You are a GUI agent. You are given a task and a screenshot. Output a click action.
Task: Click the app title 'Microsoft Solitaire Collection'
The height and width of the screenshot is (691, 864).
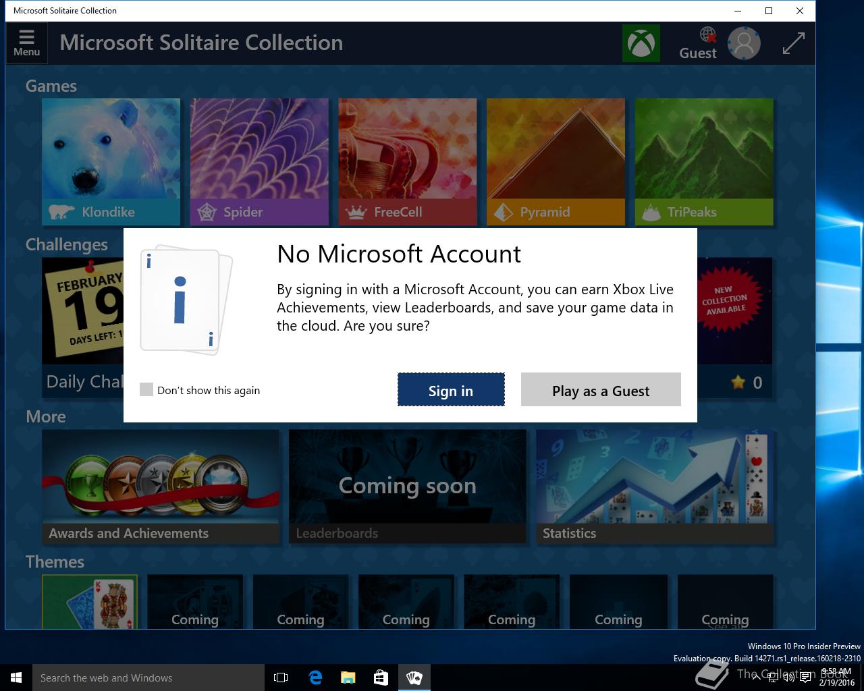[x=201, y=43]
